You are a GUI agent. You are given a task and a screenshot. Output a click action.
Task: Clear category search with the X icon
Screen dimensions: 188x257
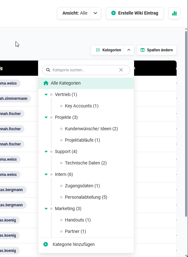(x=121, y=70)
